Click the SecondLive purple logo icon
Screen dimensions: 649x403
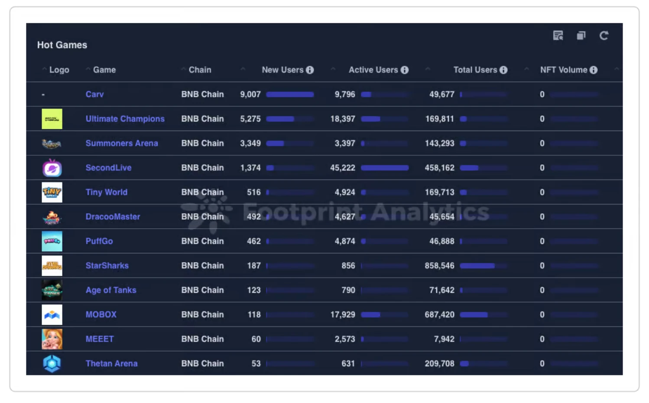click(52, 168)
